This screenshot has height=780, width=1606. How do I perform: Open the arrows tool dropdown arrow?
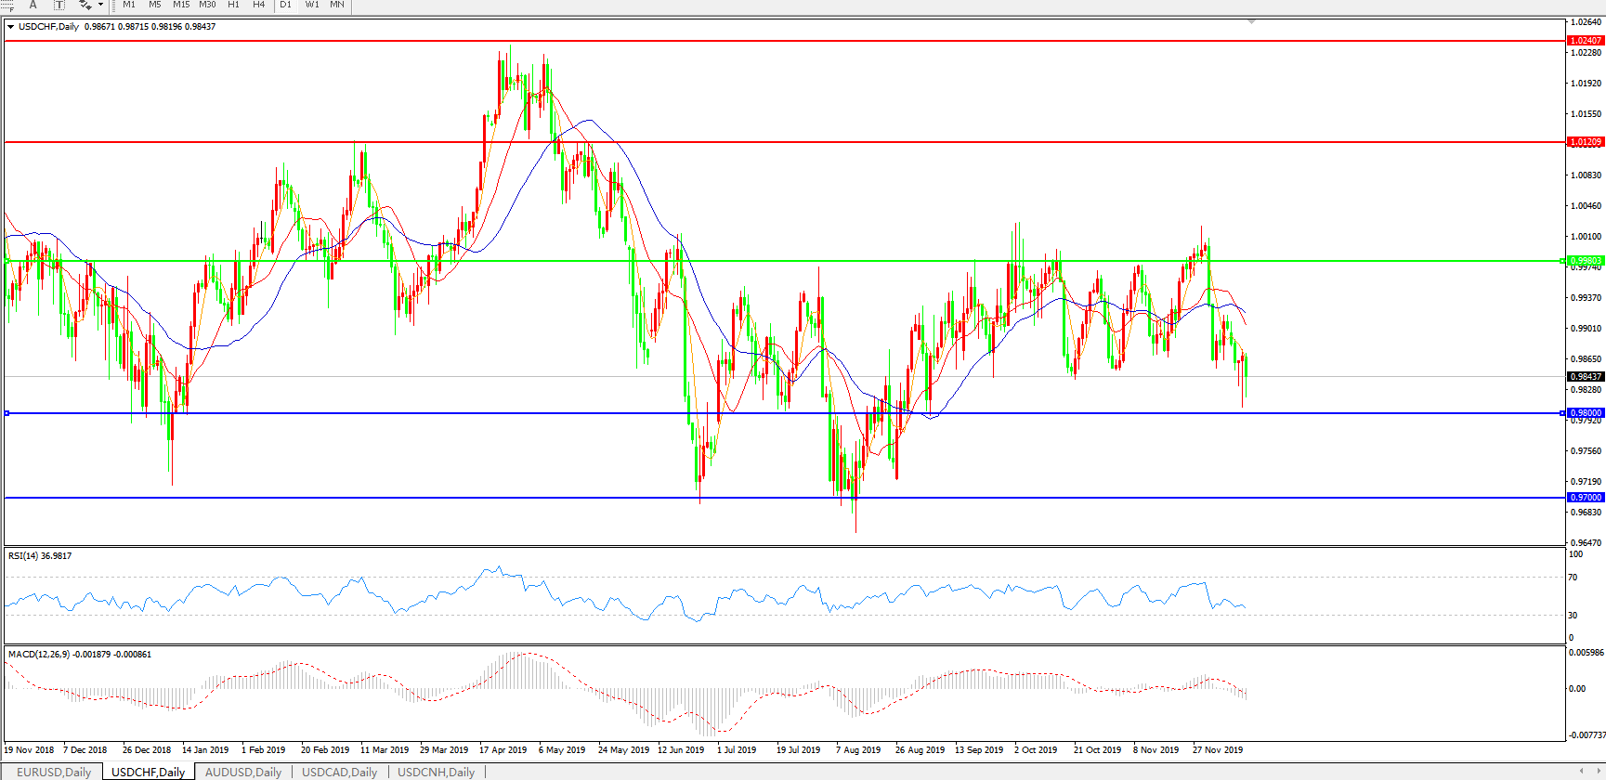click(x=100, y=5)
